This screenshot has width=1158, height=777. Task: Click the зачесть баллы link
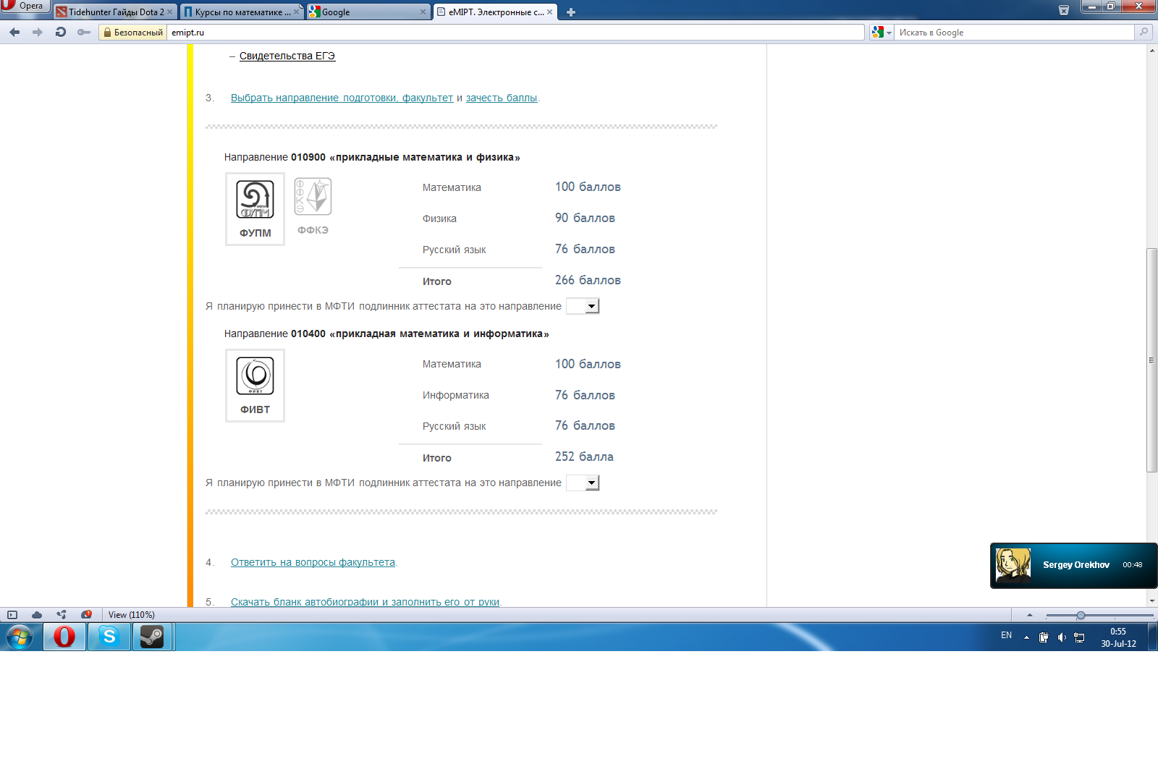pos(501,98)
